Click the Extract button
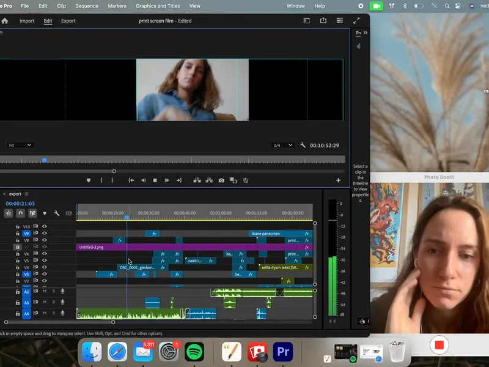 coord(209,180)
